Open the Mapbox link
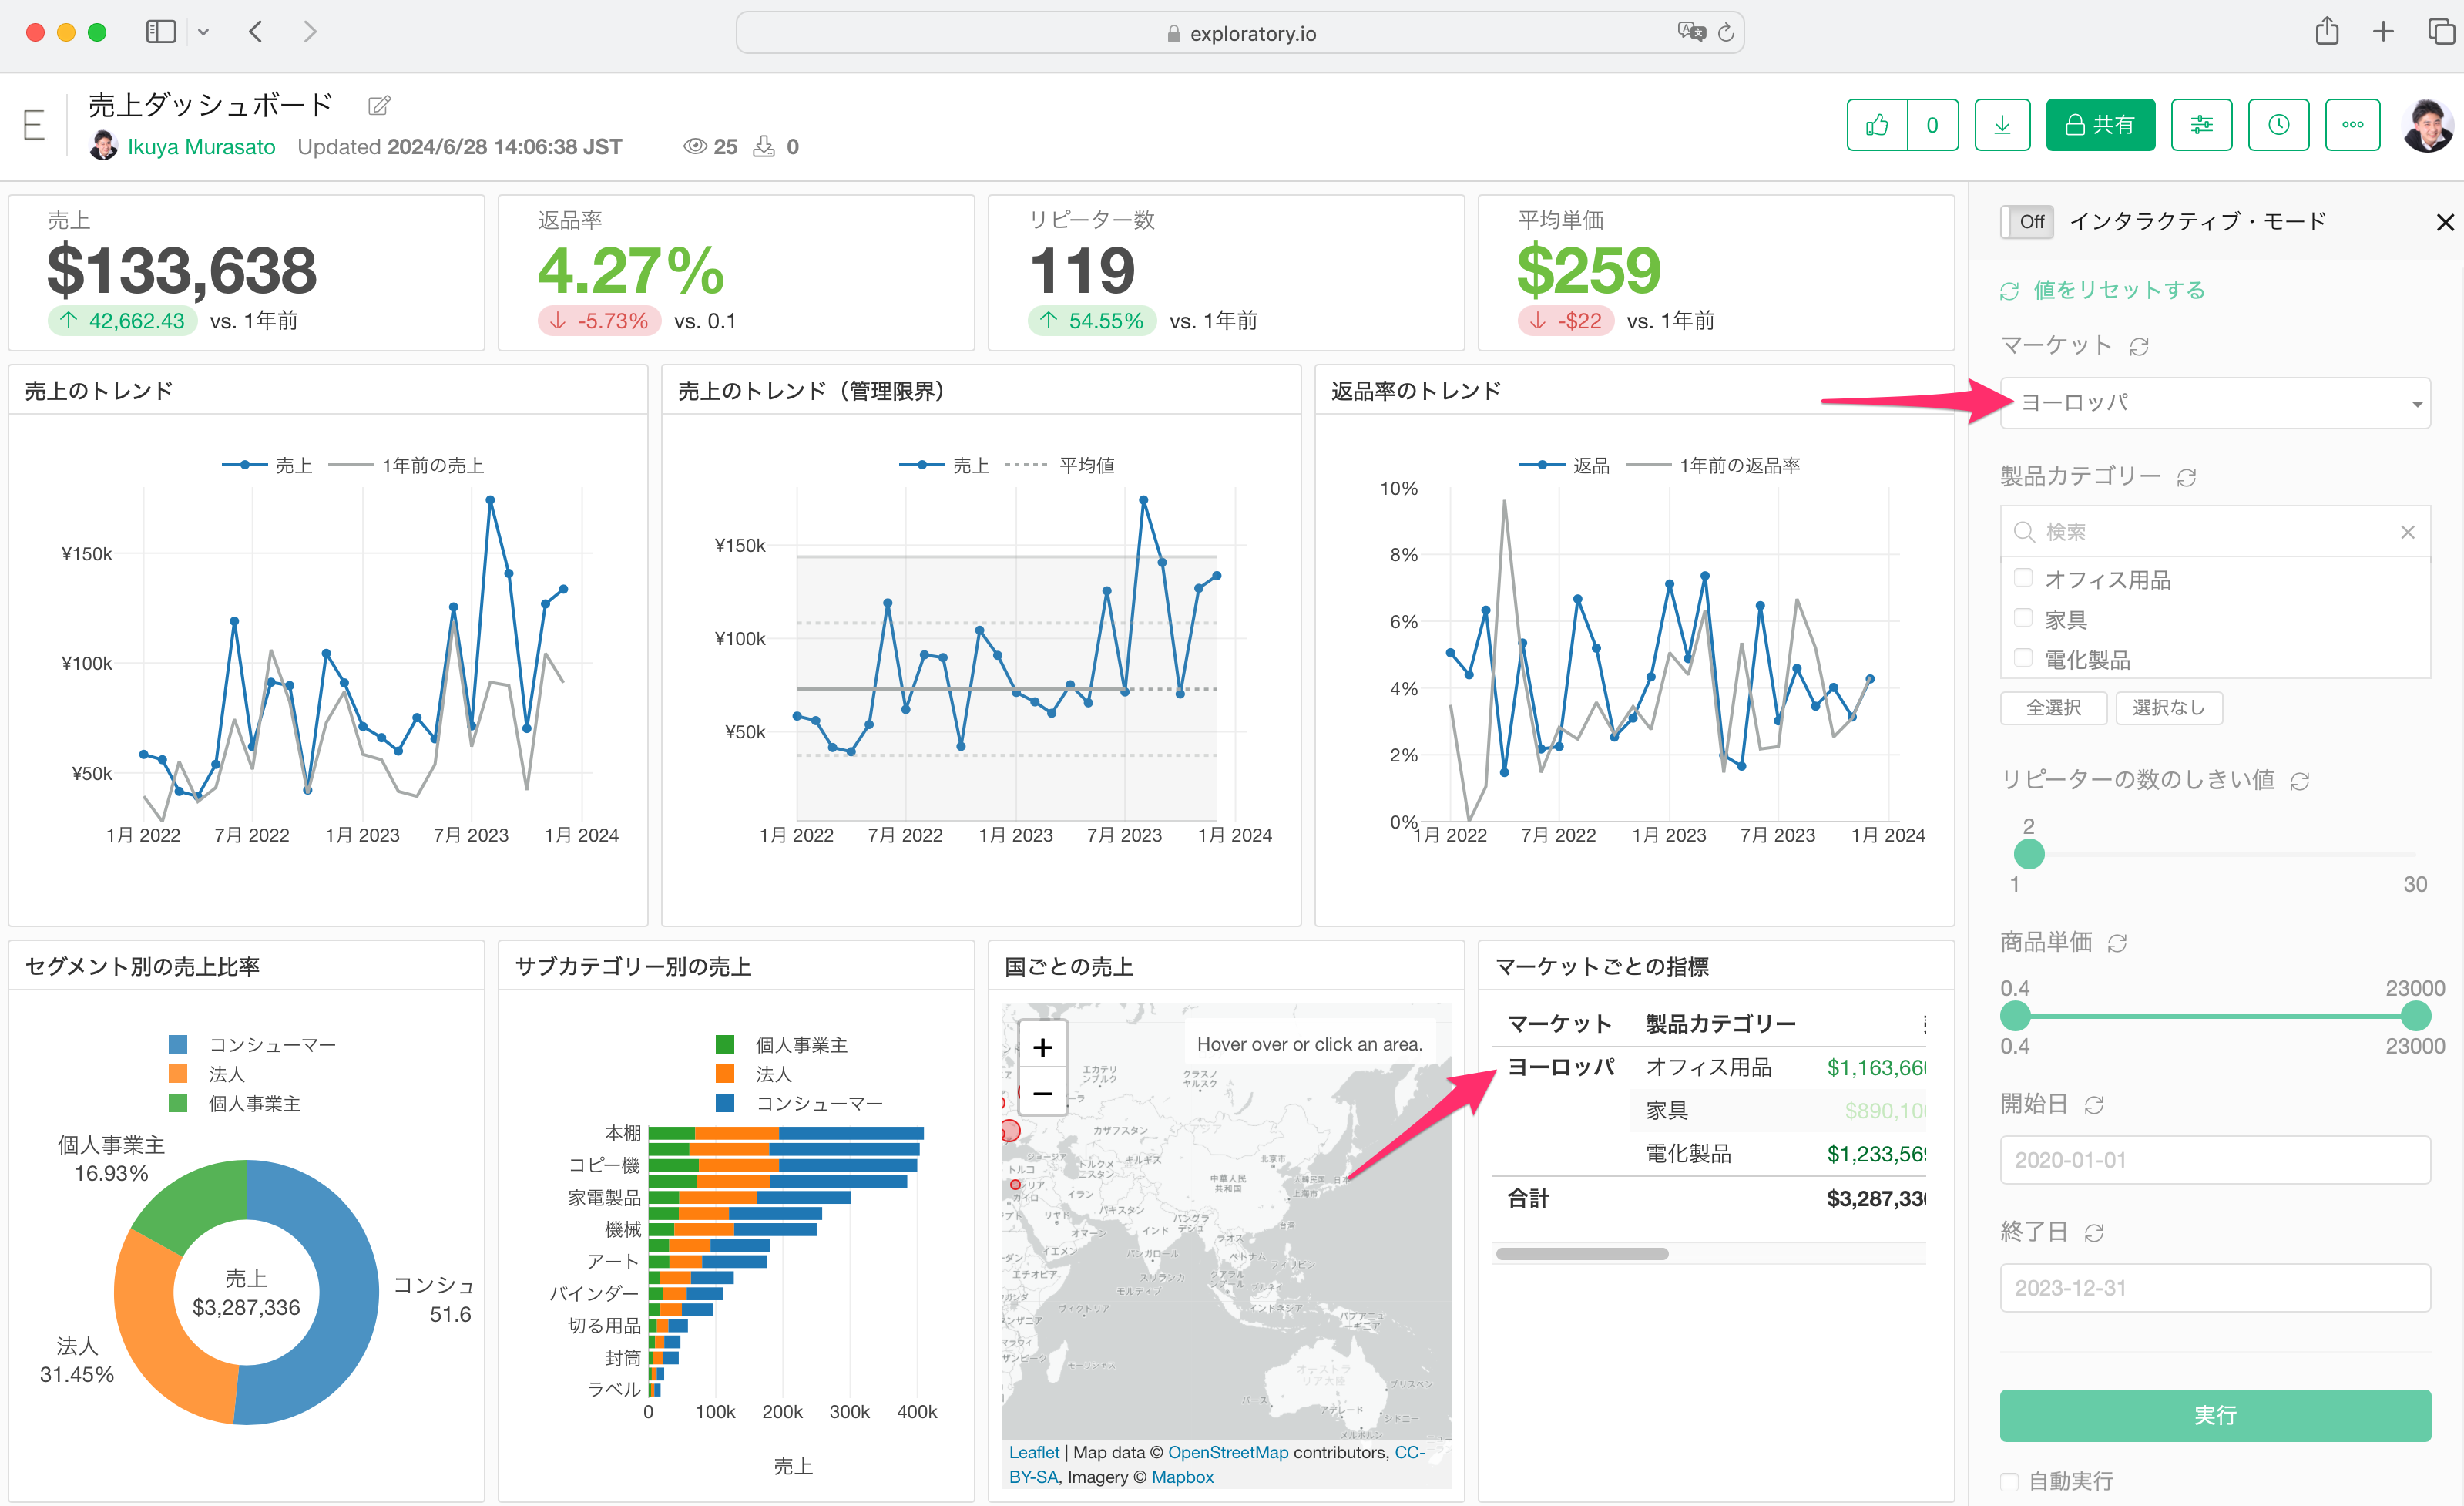Viewport: 2464px width, 1506px height. click(1182, 1477)
